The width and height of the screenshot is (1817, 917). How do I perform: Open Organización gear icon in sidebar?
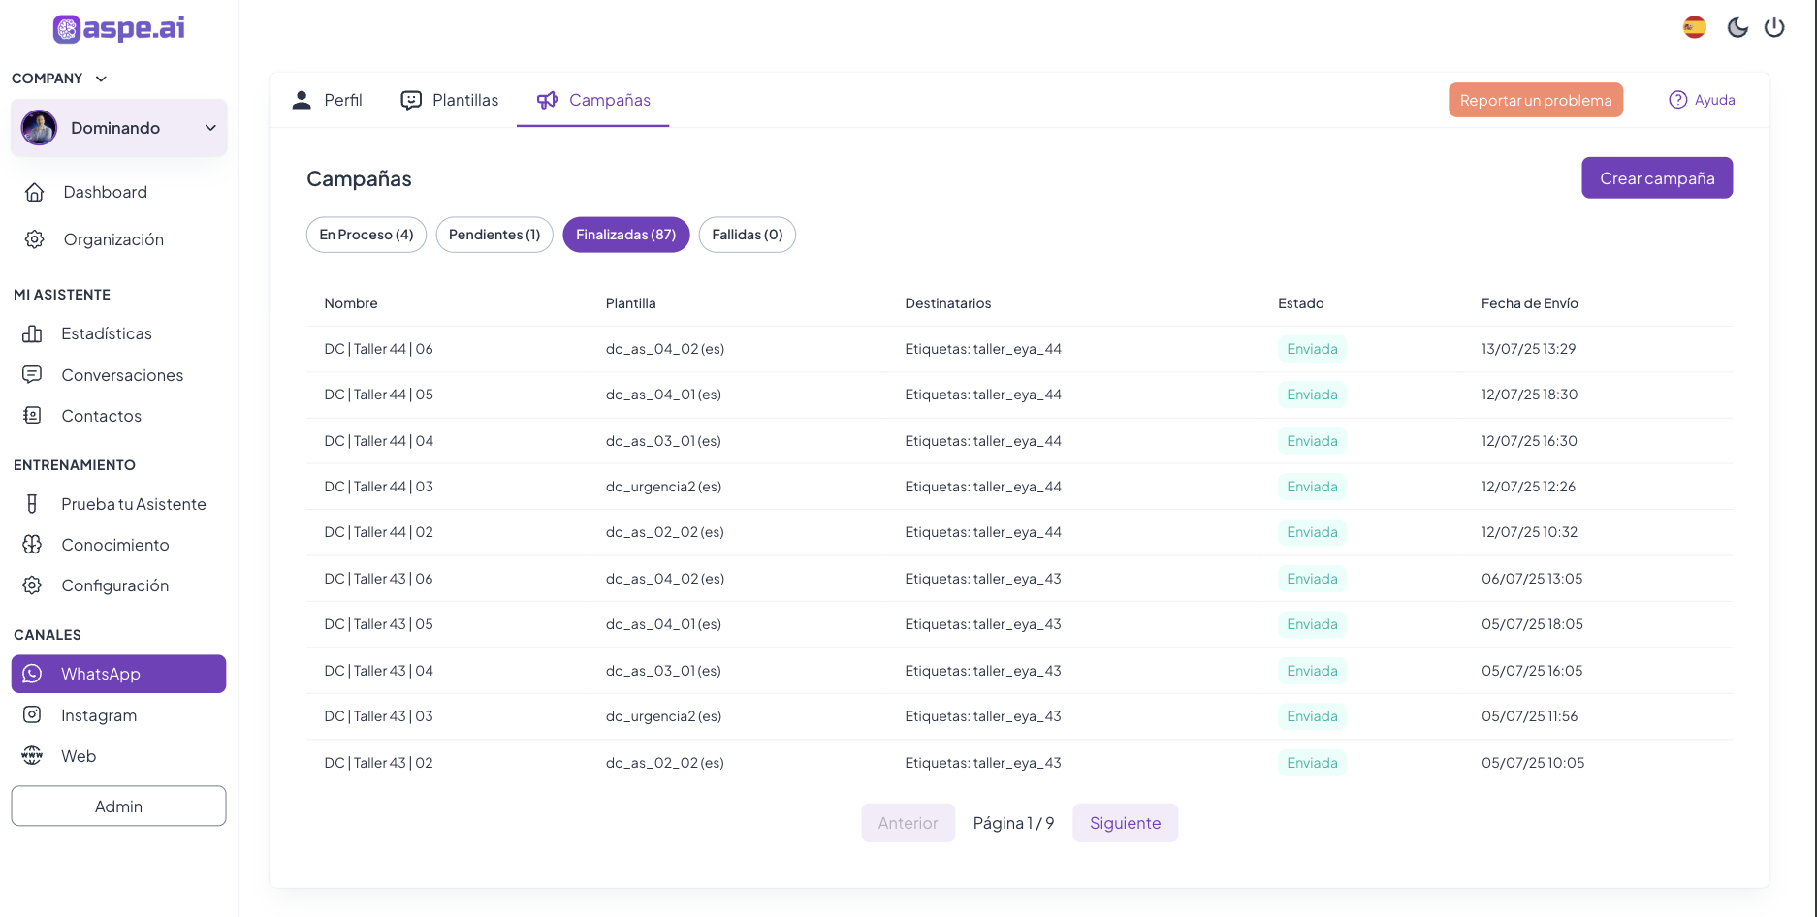[x=35, y=239]
